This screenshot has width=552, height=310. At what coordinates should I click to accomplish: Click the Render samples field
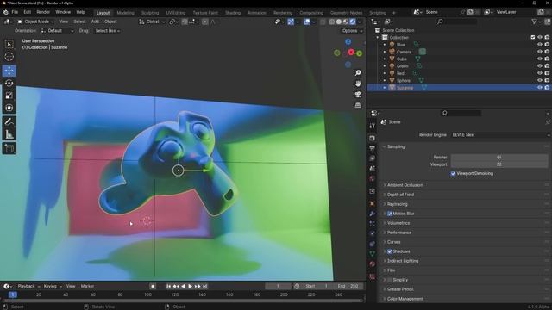coord(499,158)
